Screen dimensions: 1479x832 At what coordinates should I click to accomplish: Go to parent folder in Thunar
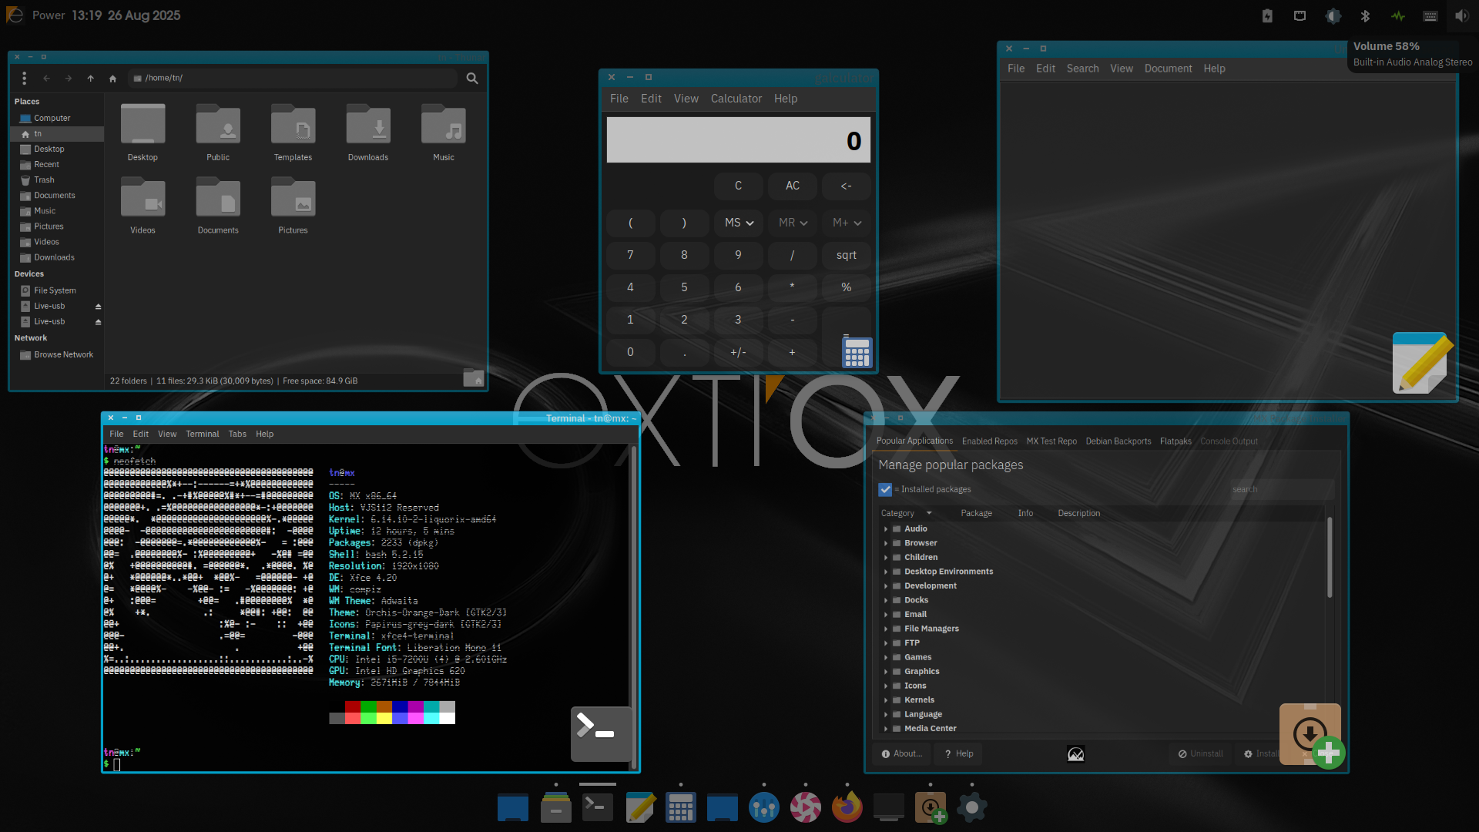[x=91, y=78]
